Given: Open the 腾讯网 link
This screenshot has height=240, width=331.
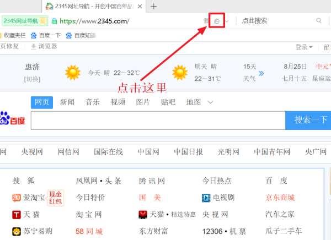Looking at the screenshot, I should click(x=152, y=181).
